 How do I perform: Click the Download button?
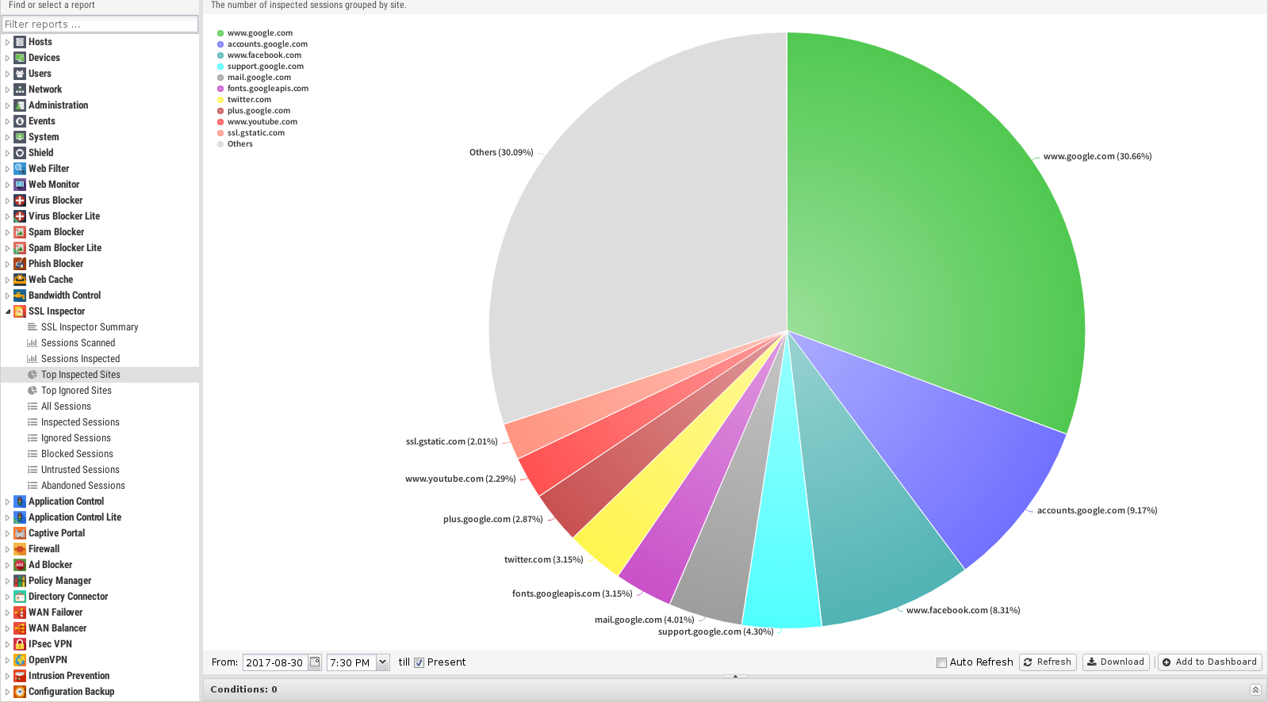[1116, 662]
